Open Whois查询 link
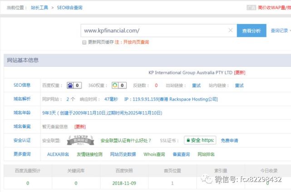 tap(154, 154)
